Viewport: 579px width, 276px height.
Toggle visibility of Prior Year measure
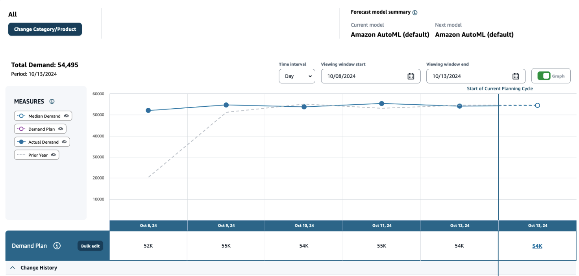(53, 155)
